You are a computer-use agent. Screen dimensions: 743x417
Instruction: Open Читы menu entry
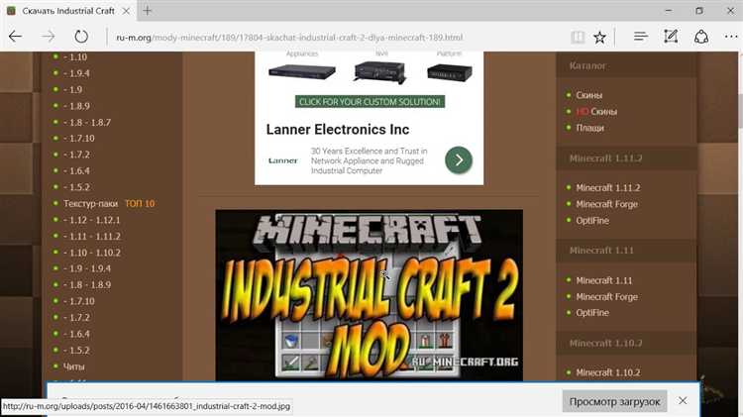pos(74,366)
